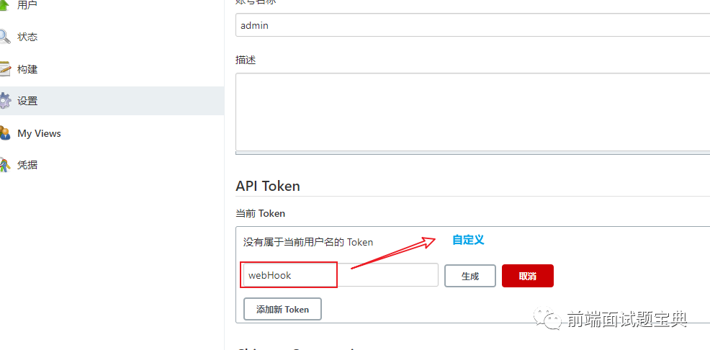Click the 自定义 blue annotation text

[x=468, y=240]
